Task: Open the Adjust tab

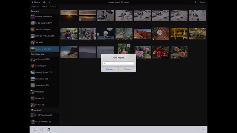Action: tap(54, 6)
